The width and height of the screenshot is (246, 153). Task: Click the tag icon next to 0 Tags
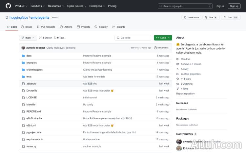pos(55,38)
